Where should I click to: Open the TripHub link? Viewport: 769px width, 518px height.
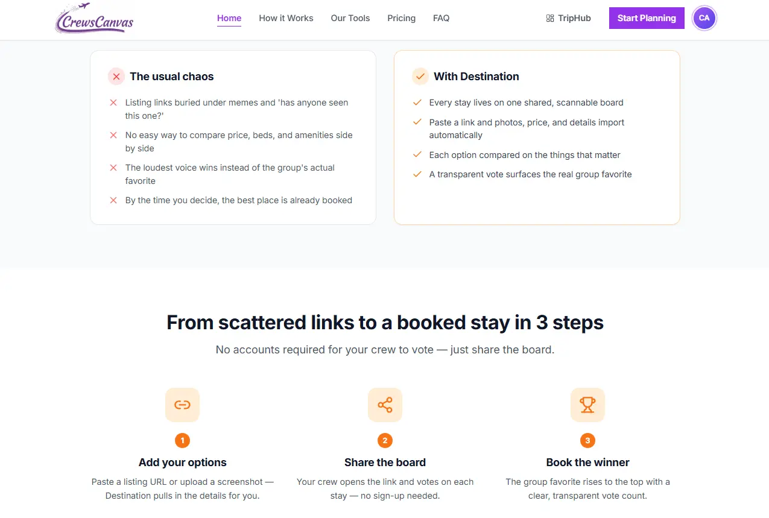pyautogui.click(x=568, y=18)
